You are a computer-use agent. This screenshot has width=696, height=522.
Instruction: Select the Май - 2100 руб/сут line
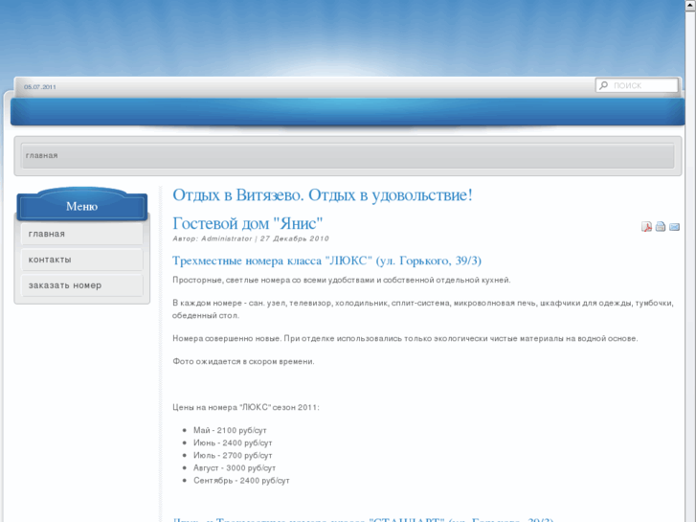click(230, 430)
